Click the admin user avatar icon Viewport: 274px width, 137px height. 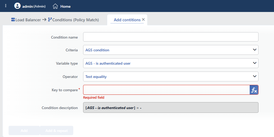17,6
